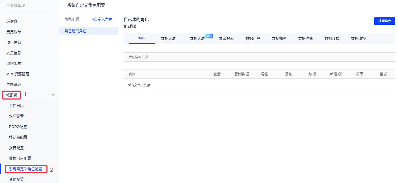The width and height of the screenshot is (398, 183).
Task: Click the help icon next to 新增
Action: coord(340,74)
